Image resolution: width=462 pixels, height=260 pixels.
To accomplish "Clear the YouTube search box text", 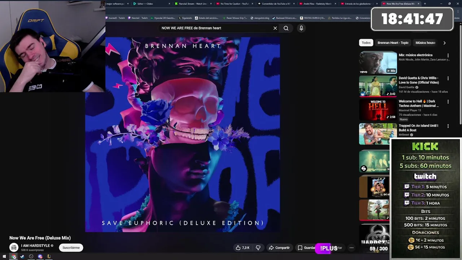I will (x=275, y=28).
